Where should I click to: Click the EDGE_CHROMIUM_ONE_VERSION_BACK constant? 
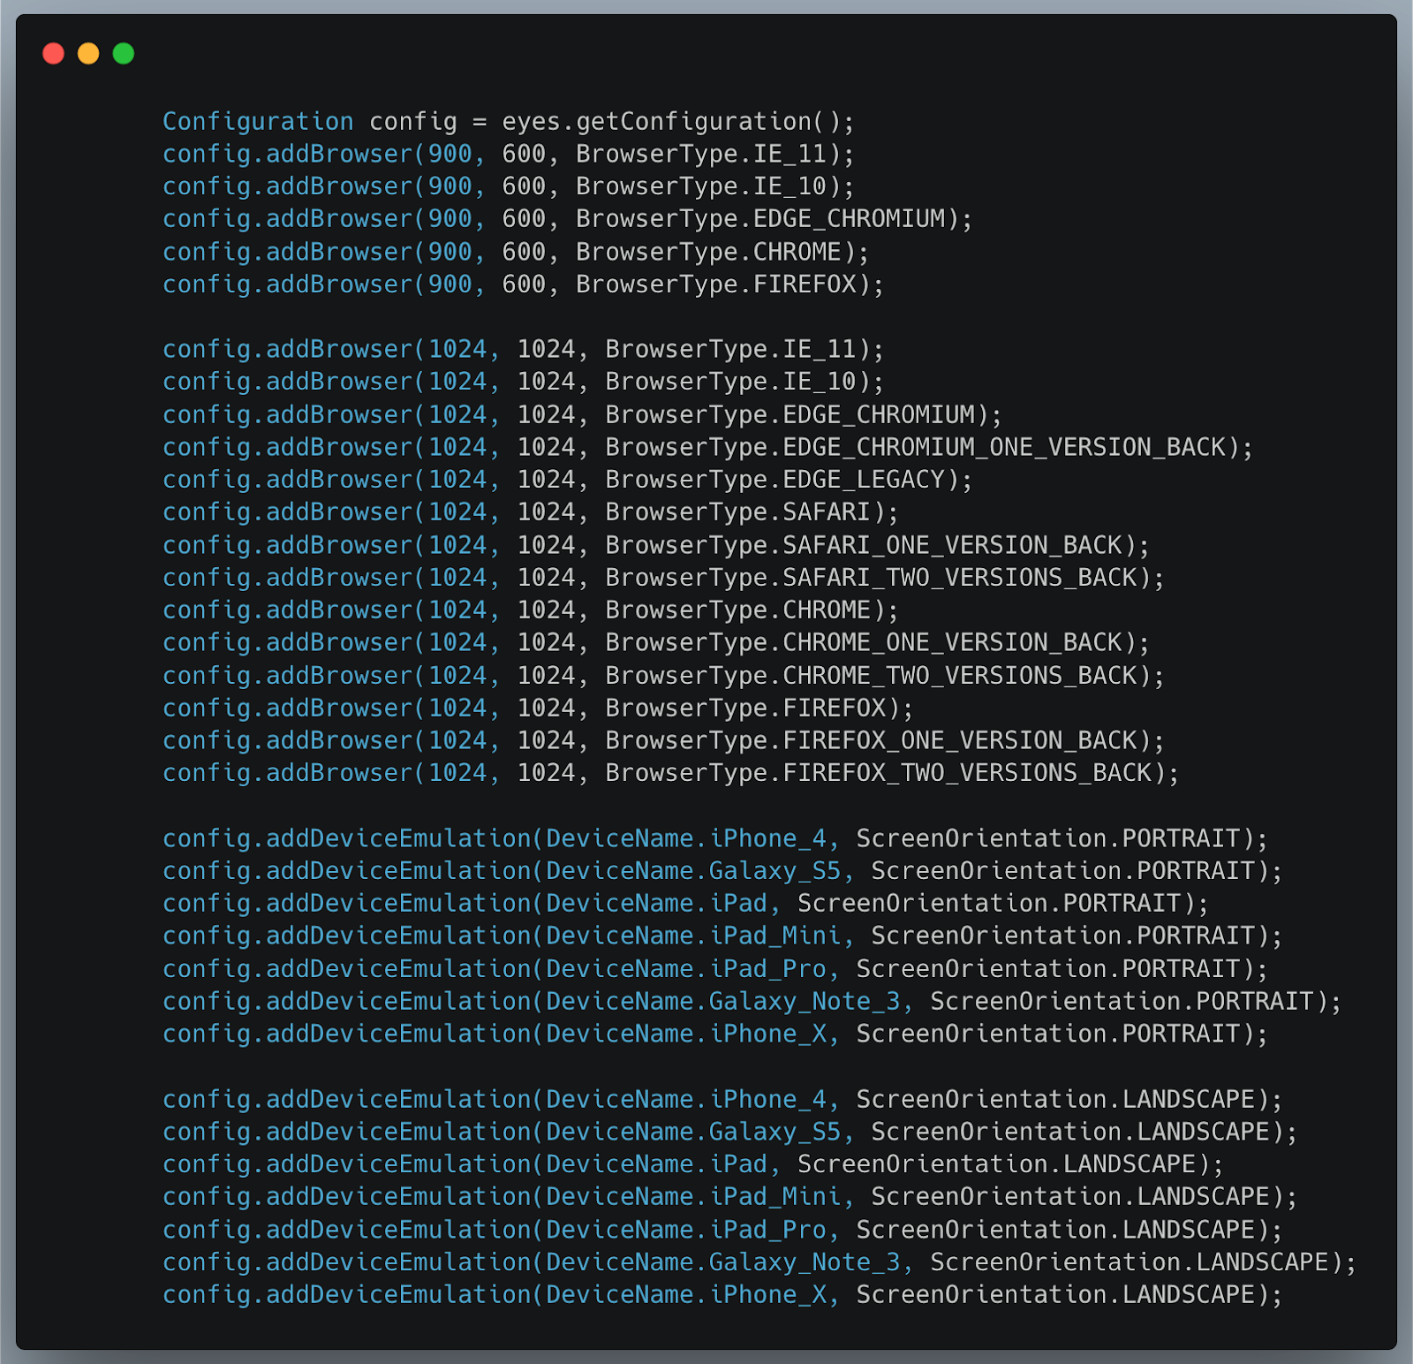pos(1005,447)
